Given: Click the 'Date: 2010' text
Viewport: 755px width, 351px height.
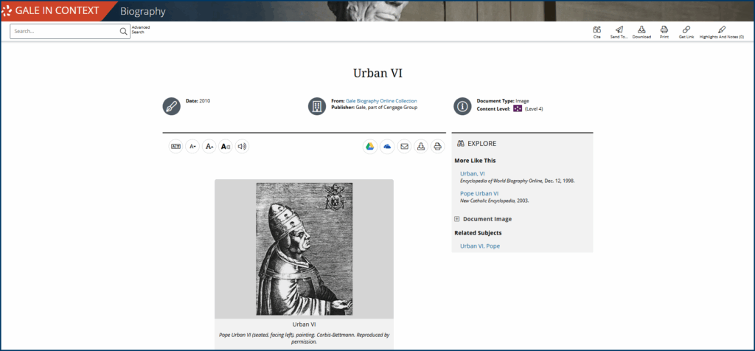Looking at the screenshot, I should (x=198, y=101).
